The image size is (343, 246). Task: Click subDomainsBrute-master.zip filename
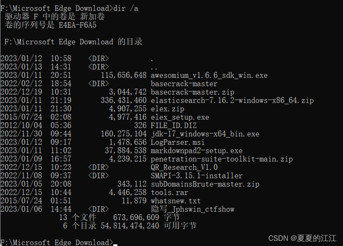pos(205,184)
